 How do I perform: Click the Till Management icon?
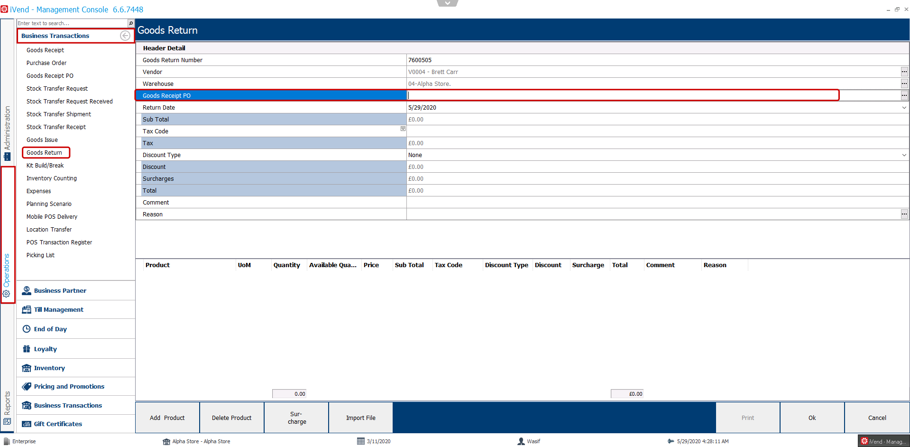pos(27,309)
